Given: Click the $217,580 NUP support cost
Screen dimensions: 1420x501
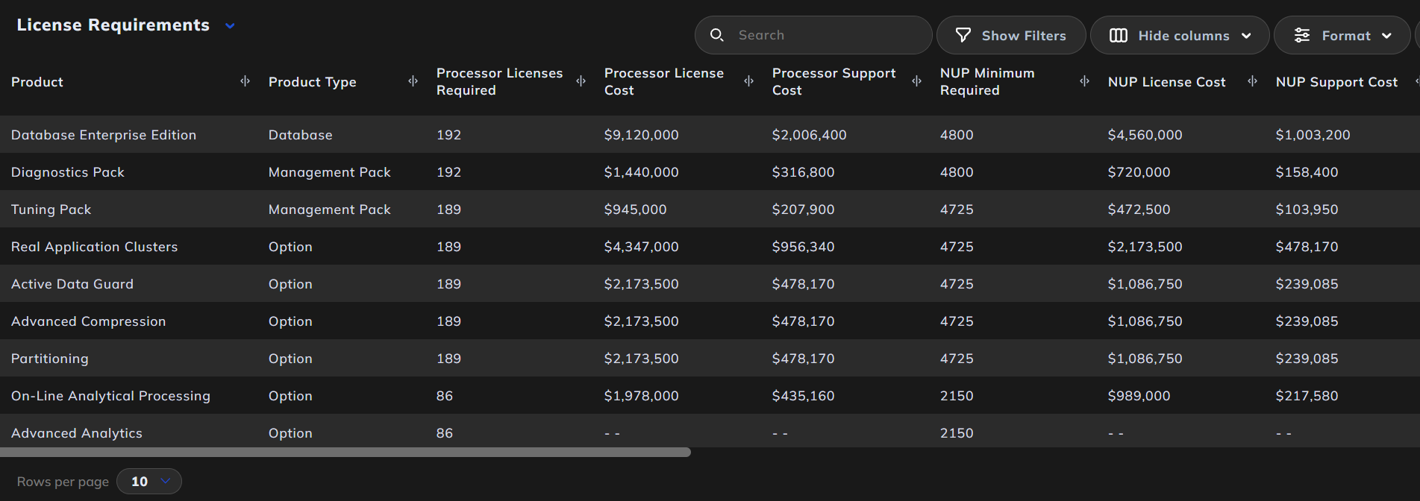Looking at the screenshot, I should click(1307, 396).
